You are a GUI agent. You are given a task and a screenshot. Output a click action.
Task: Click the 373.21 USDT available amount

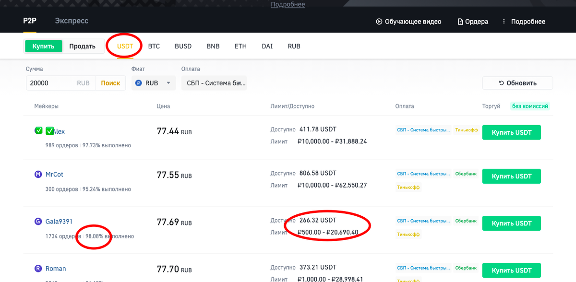318,267
